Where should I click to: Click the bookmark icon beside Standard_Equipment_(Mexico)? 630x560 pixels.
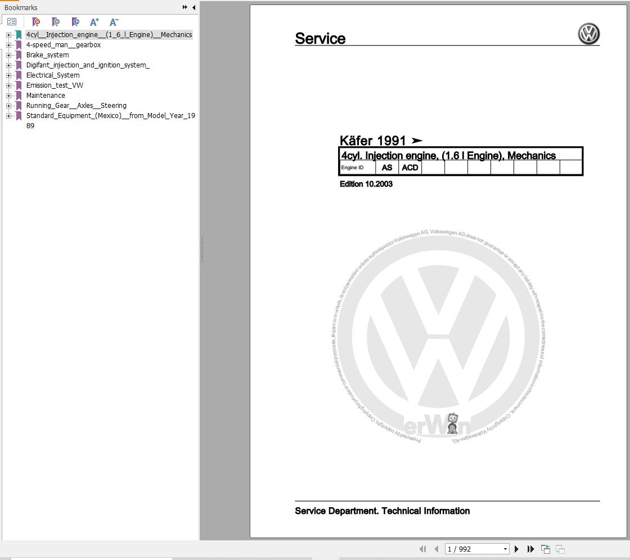tap(19, 116)
